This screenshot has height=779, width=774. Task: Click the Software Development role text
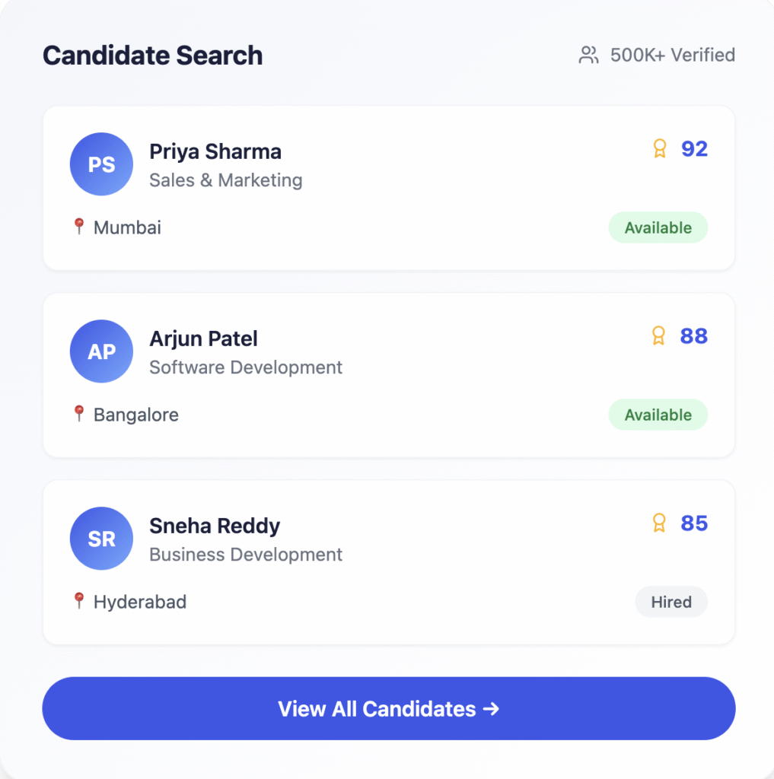246,367
